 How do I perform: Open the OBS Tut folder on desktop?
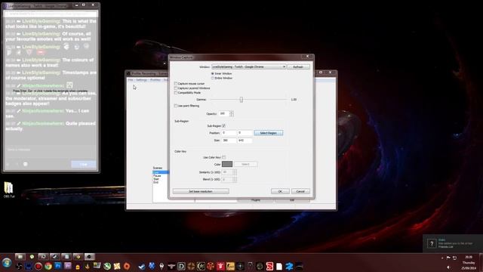8,190
